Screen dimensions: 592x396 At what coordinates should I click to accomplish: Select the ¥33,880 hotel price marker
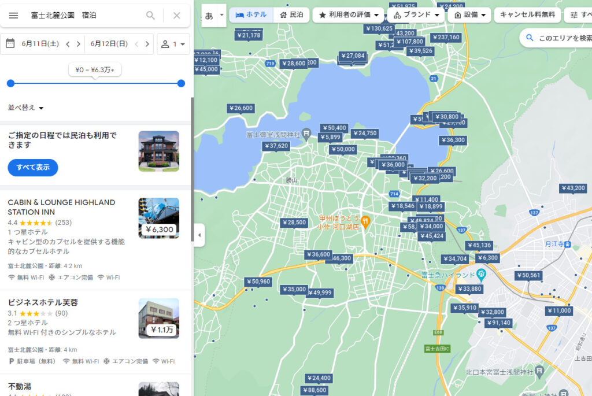point(469,289)
